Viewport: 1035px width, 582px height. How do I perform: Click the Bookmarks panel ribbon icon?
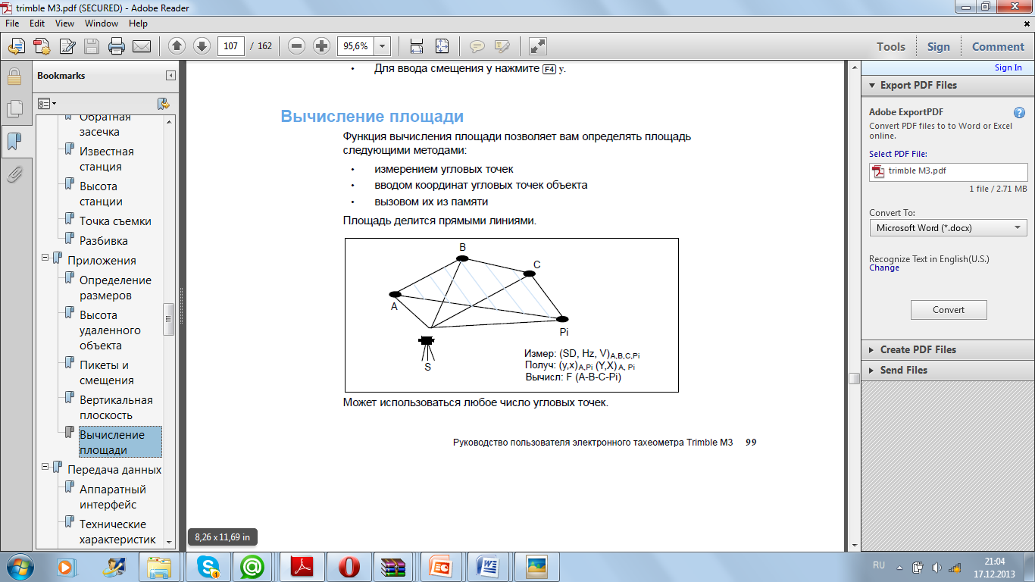click(14, 142)
